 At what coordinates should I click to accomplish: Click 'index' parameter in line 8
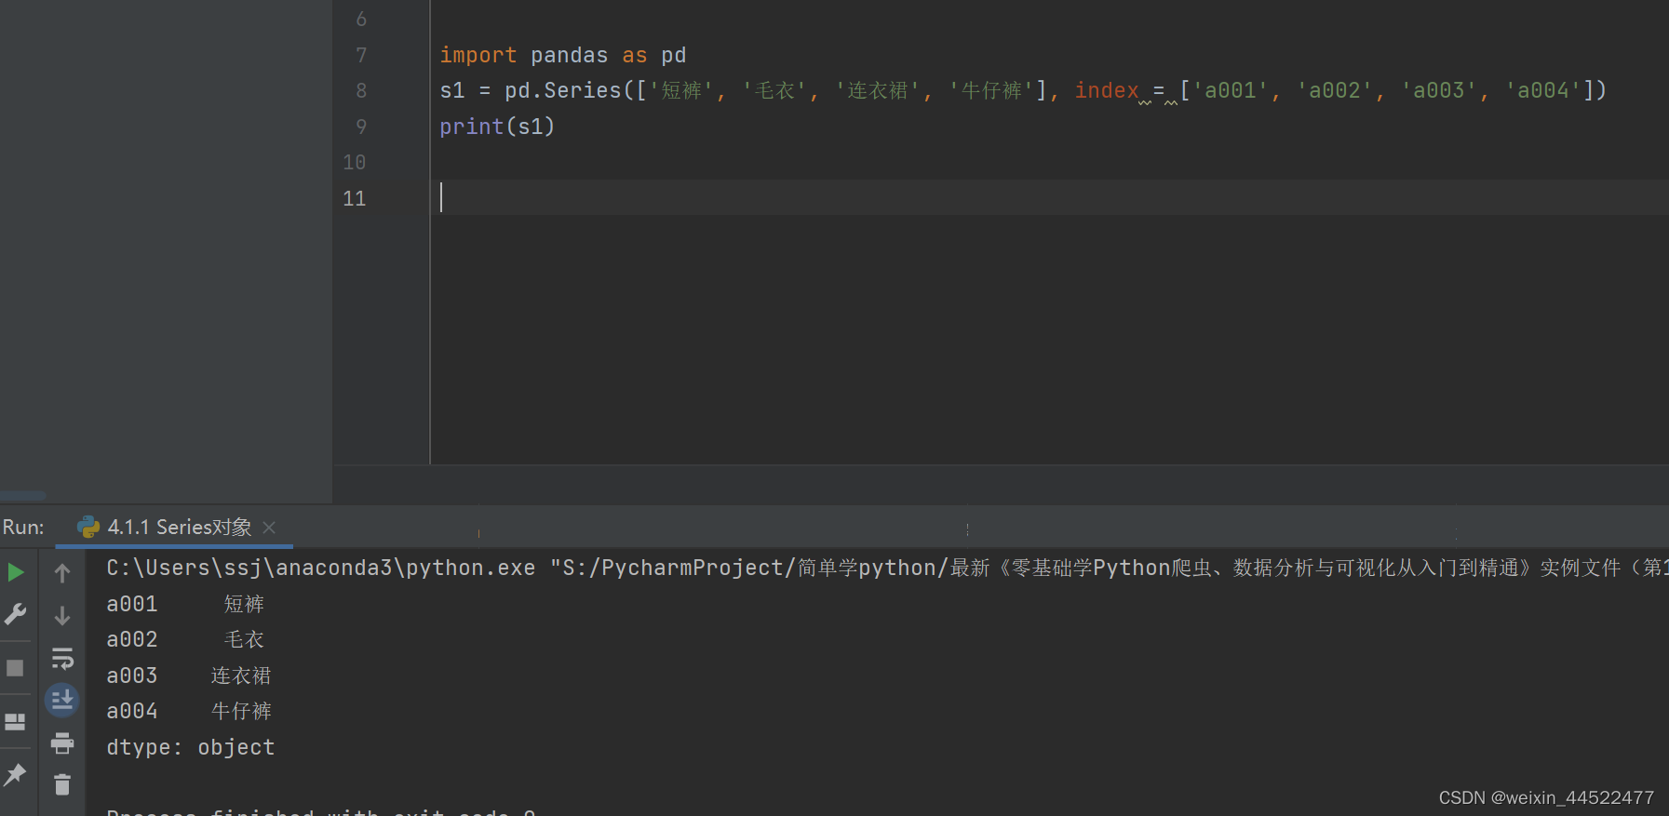pos(1107,90)
